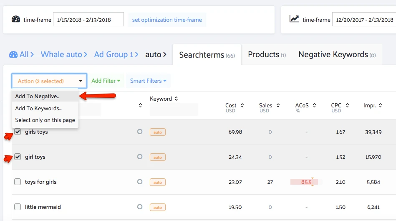Image resolution: width=396 pixels, height=221 pixels.
Task: Sort by the Cost column arrows
Action: click(x=242, y=105)
